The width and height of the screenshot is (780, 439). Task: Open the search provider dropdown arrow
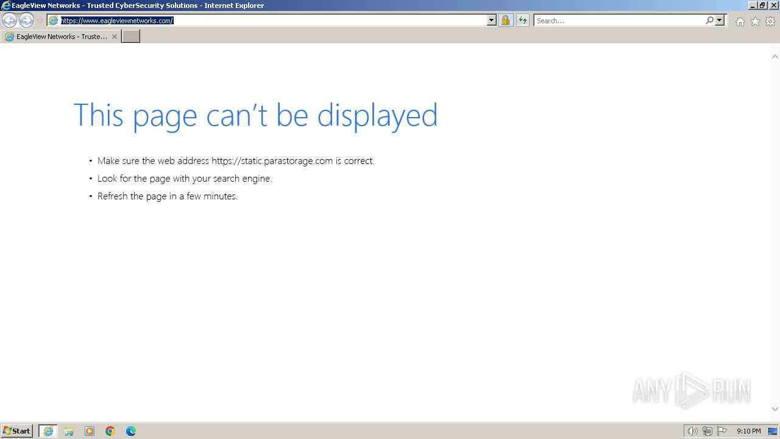tap(720, 20)
